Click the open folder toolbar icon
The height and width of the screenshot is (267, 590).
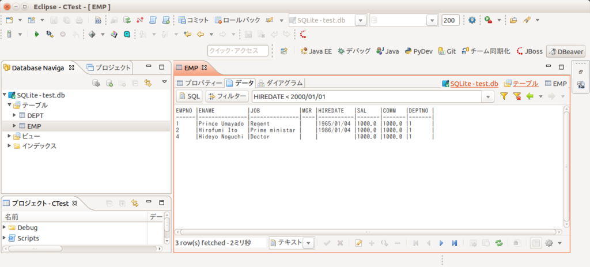513,20
